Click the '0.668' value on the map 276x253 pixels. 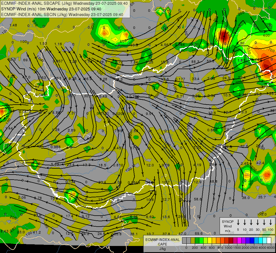pyautogui.click(x=212, y=130)
